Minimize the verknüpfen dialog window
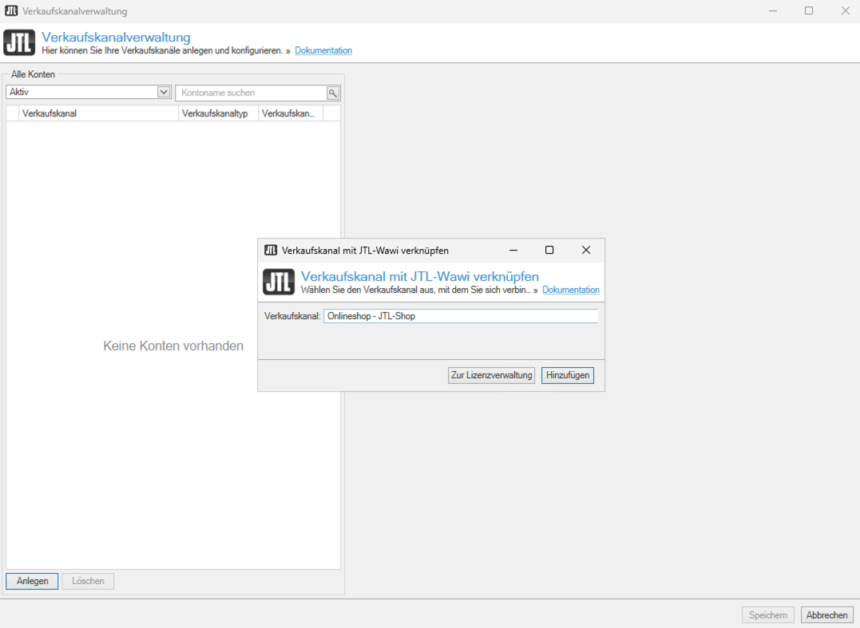This screenshot has width=860, height=628. (x=513, y=250)
